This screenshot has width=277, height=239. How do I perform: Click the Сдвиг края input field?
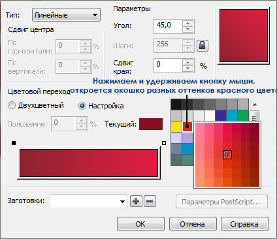tap(168, 65)
